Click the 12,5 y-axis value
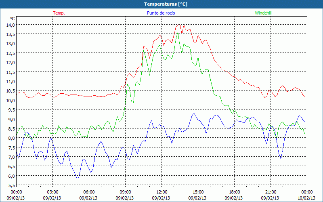 (x=10, y=53)
